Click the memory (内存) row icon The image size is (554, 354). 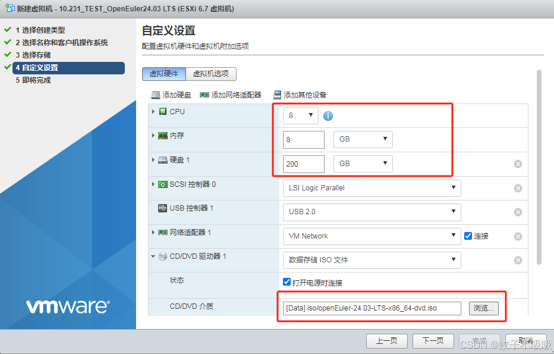pyautogui.click(x=162, y=136)
